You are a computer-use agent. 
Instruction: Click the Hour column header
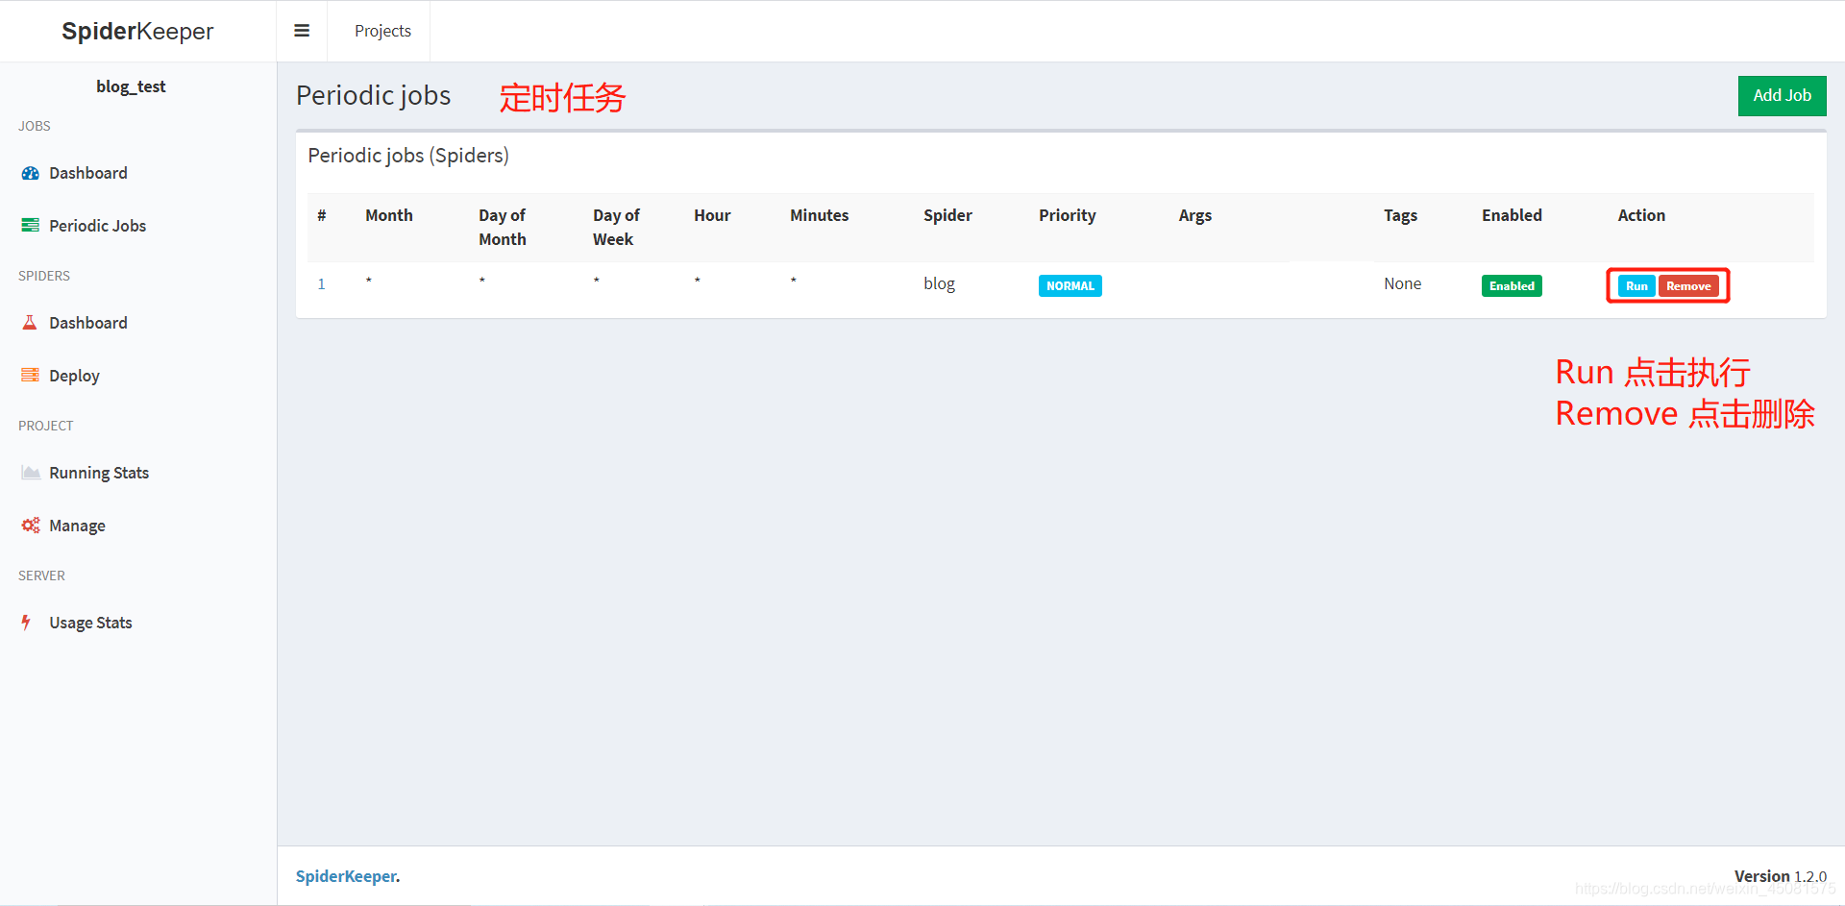712,215
